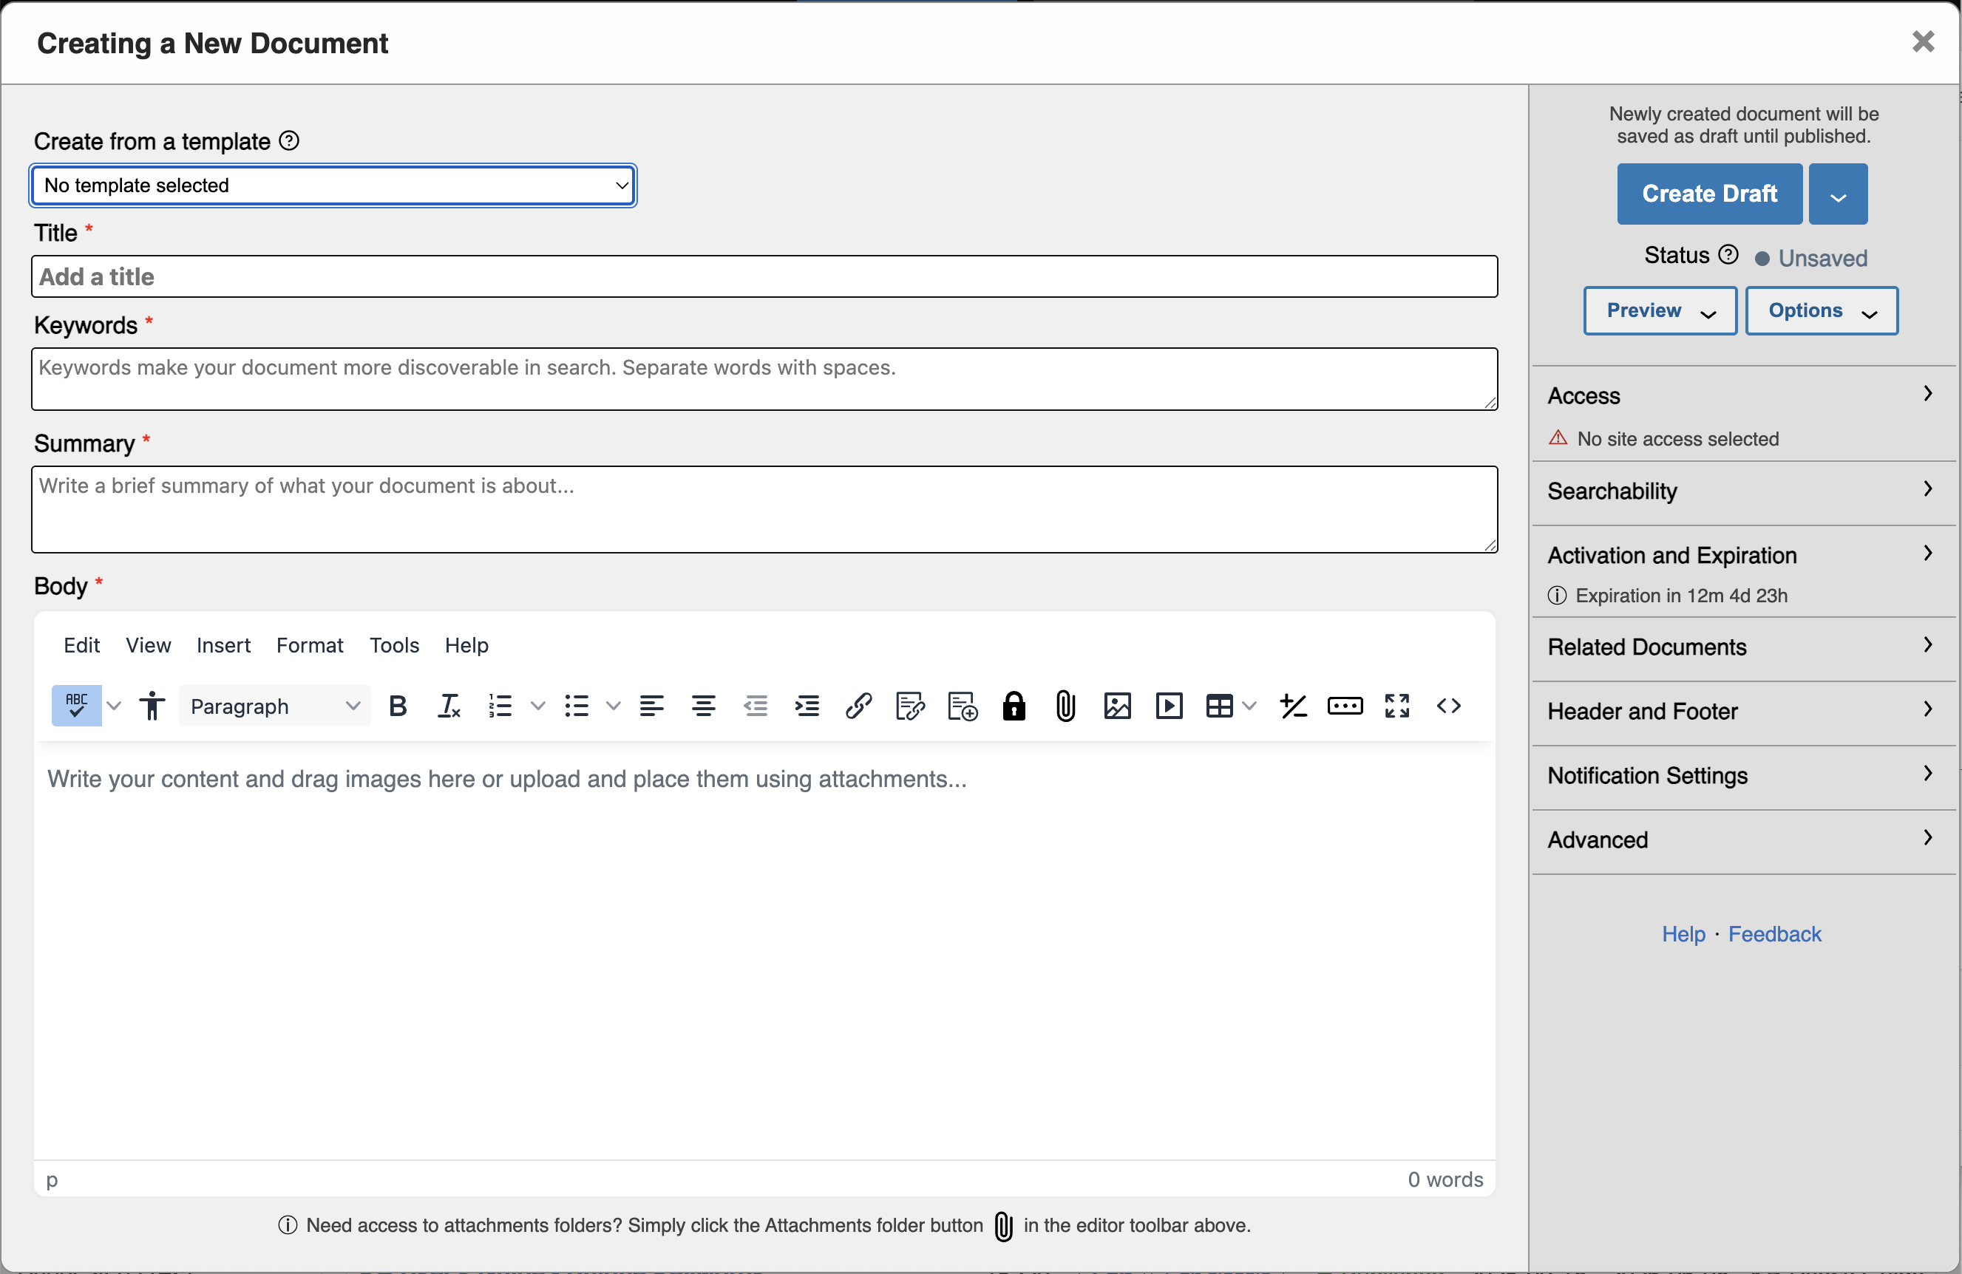Open the Insert menu
This screenshot has width=1962, height=1274.
[x=223, y=645]
